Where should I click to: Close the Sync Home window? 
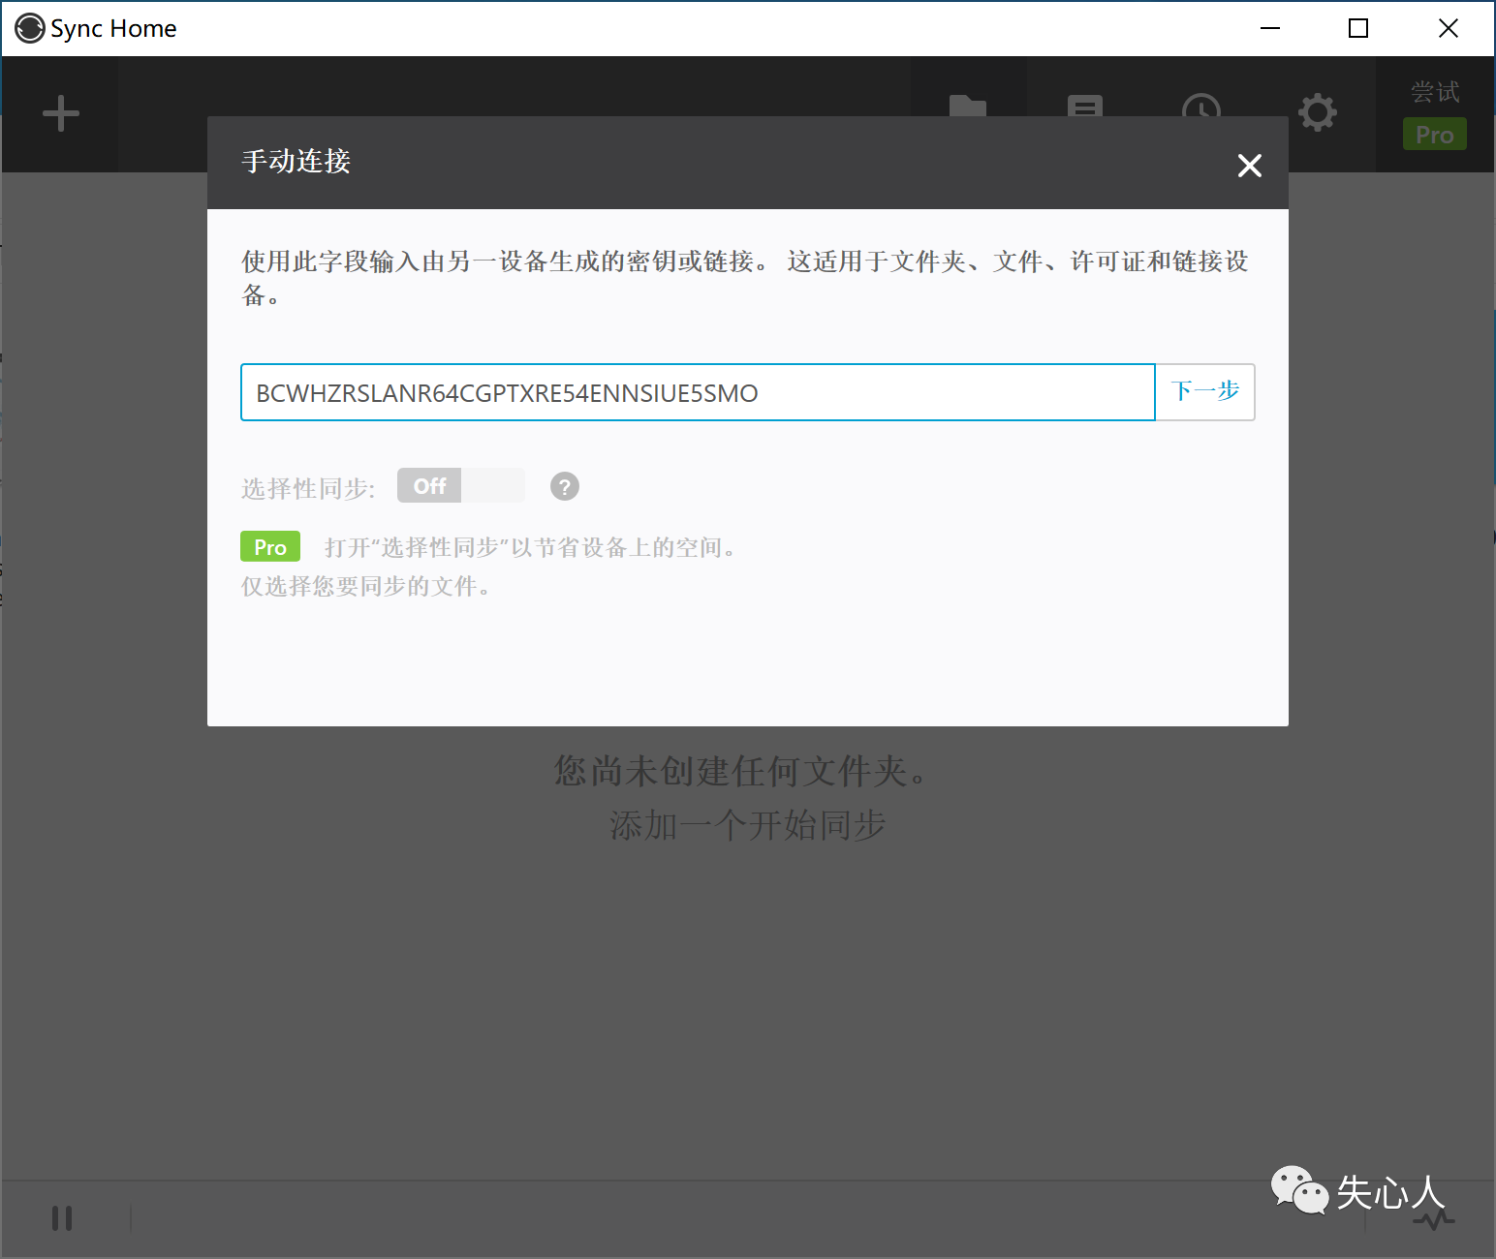pos(1449,28)
